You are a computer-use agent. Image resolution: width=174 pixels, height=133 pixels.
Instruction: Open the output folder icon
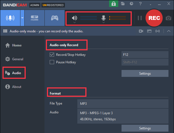click(x=123, y=4)
